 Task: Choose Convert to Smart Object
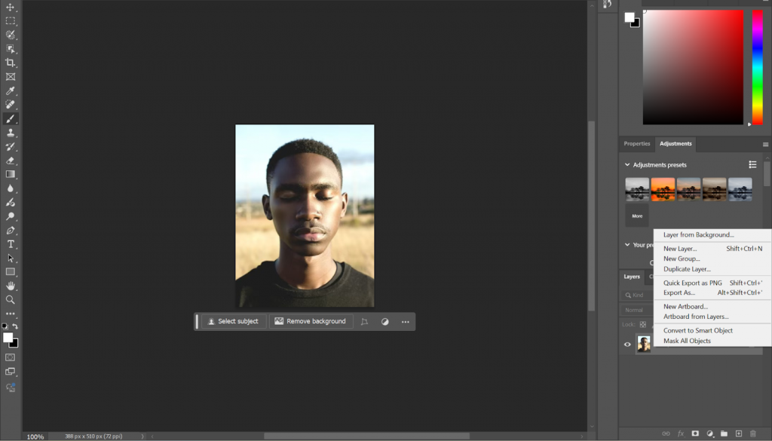[x=697, y=330]
